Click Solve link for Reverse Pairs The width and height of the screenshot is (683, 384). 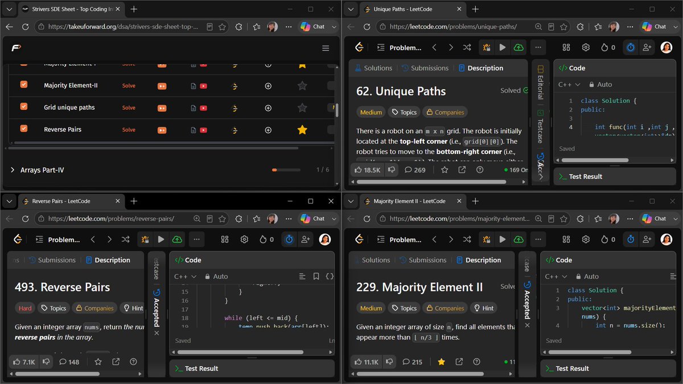[129, 130]
